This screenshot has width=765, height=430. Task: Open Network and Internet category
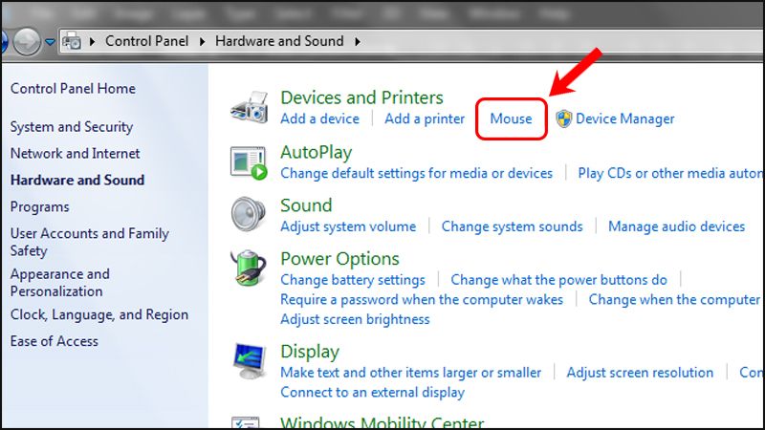[75, 153]
